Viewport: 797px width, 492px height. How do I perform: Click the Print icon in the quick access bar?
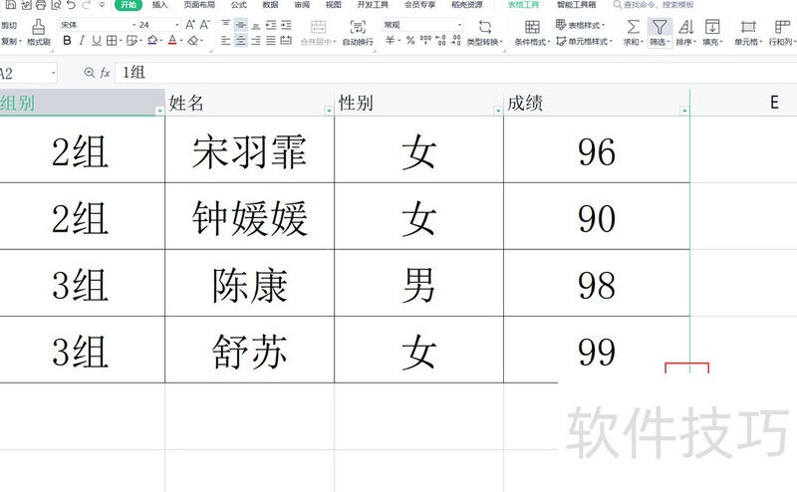[x=41, y=5]
